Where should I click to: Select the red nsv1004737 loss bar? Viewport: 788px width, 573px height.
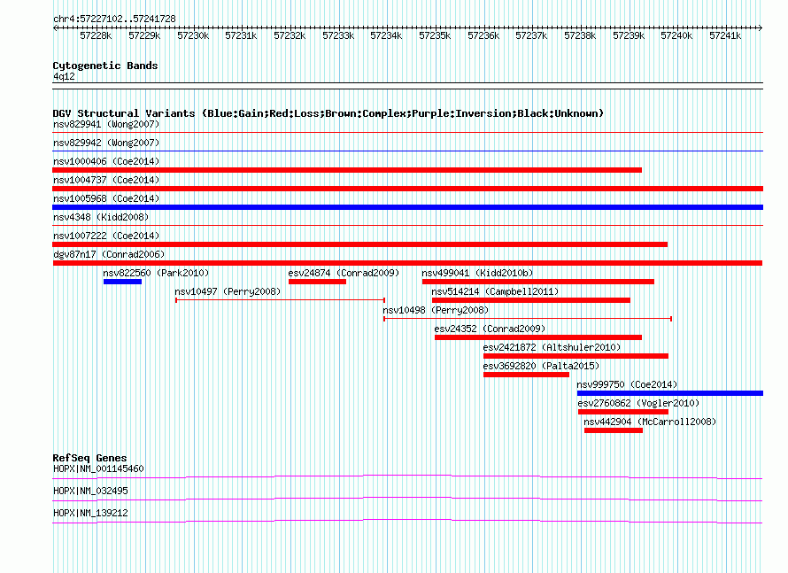coord(407,189)
